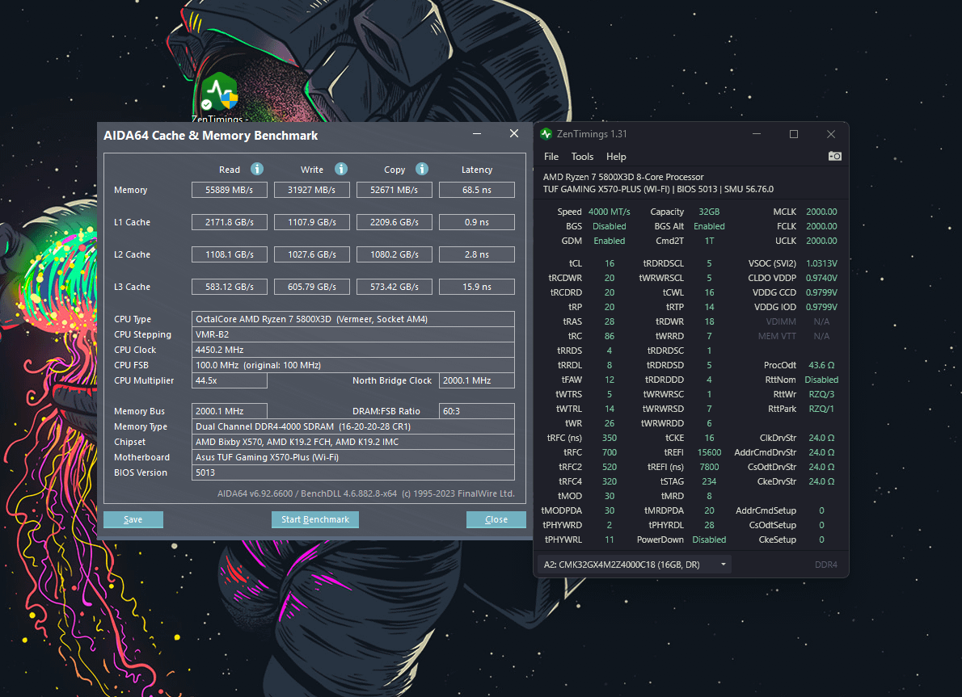This screenshot has width=962, height=697.
Task: Click the Memory Type field Dual Channel DDR4-4000
Action: 352,426
